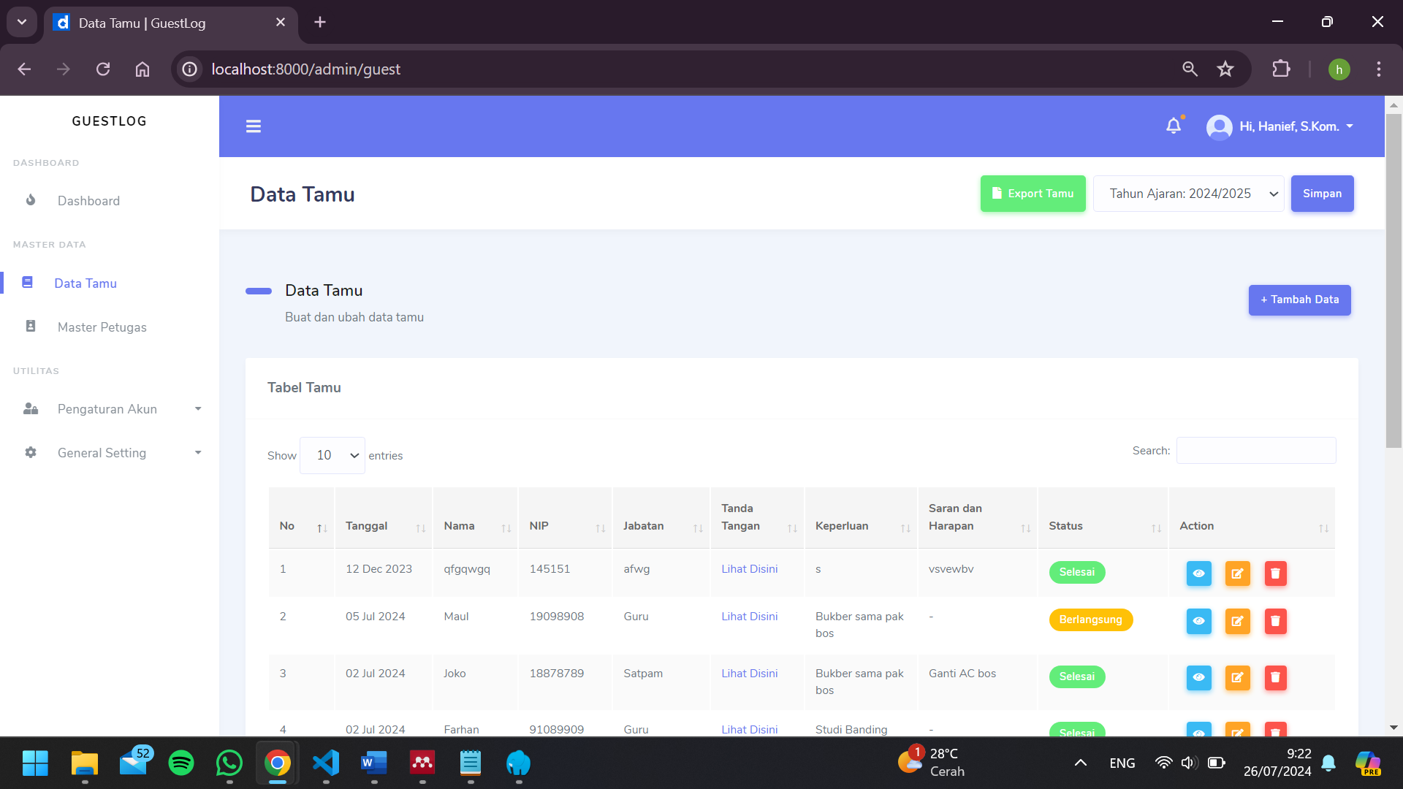The width and height of the screenshot is (1403, 789).
Task: View details of qfgqwgq with eye icon
Action: pyautogui.click(x=1198, y=573)
